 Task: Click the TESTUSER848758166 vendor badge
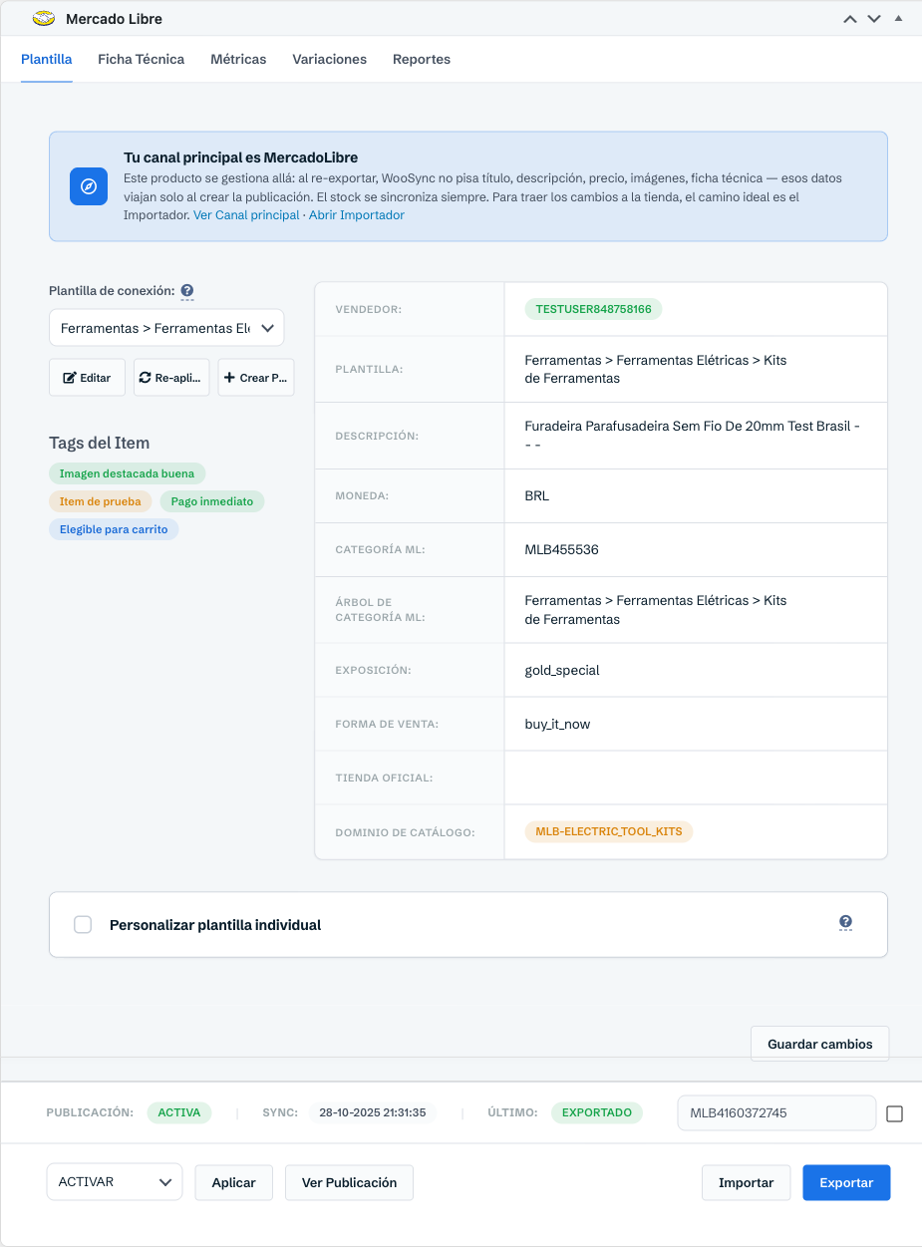click(x=593, y=309)
